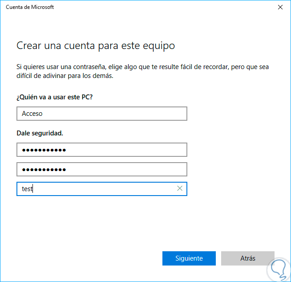Click the label ¿Quién va a usar este PC?

pos(55,97)
